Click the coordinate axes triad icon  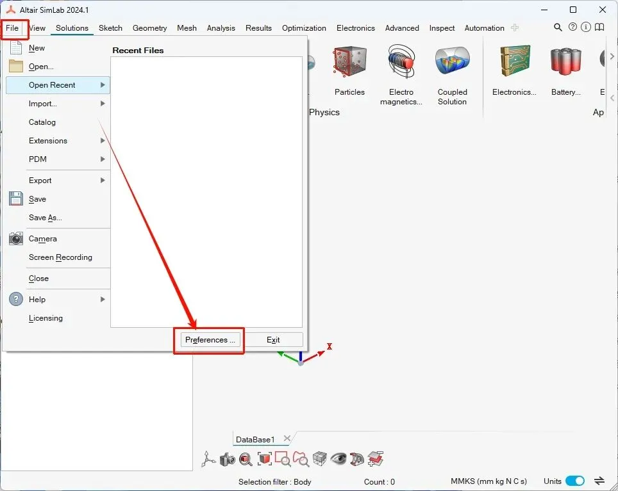coord(208,459)
